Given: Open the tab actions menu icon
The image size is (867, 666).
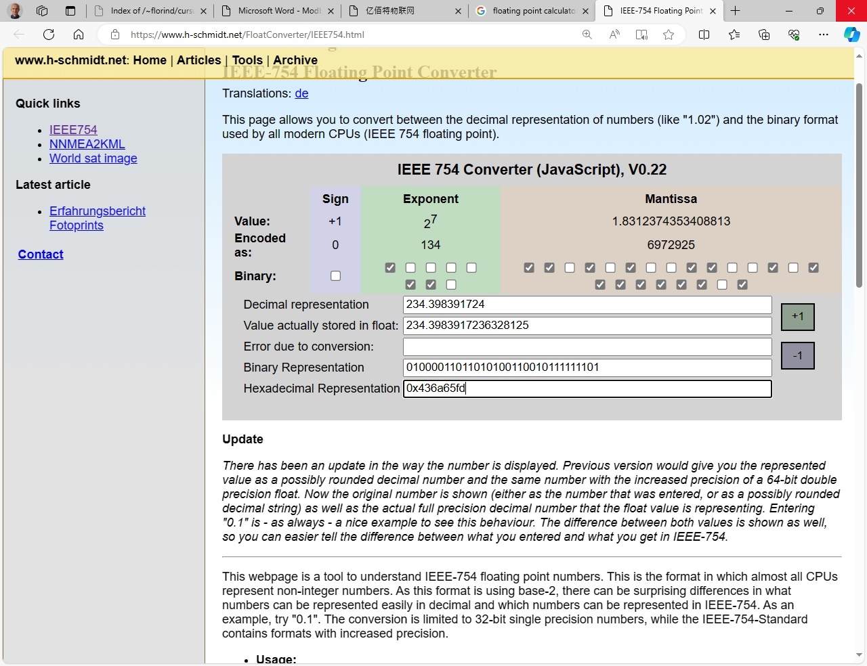Looking at the screenshot, I should pos(70,11).
